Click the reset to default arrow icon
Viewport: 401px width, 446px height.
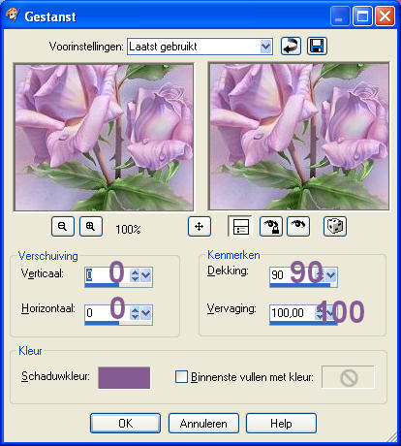pyautogui.click(x=291, y=47)
